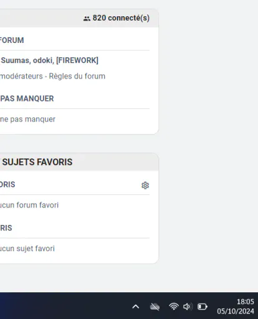Screen dimensions: 258x319
Task: Click the connected users people icon
Action: (x=87, y=19)
